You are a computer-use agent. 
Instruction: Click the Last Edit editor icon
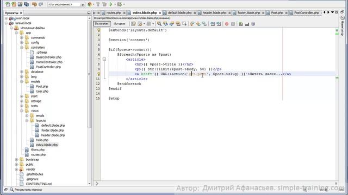(x=133, y=24)
